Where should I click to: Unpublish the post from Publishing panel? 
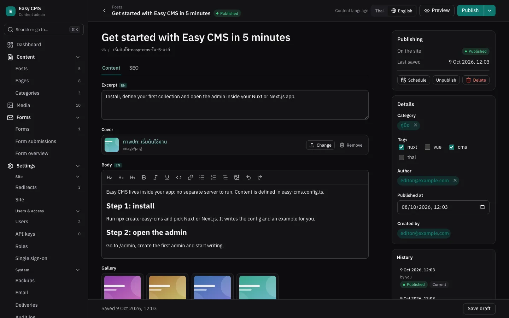click(446, 80)
